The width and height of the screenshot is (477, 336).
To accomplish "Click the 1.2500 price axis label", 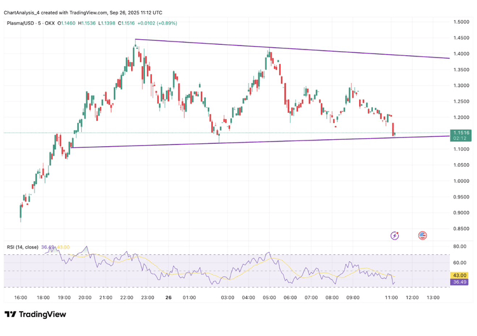I will [x=461, y=102].
